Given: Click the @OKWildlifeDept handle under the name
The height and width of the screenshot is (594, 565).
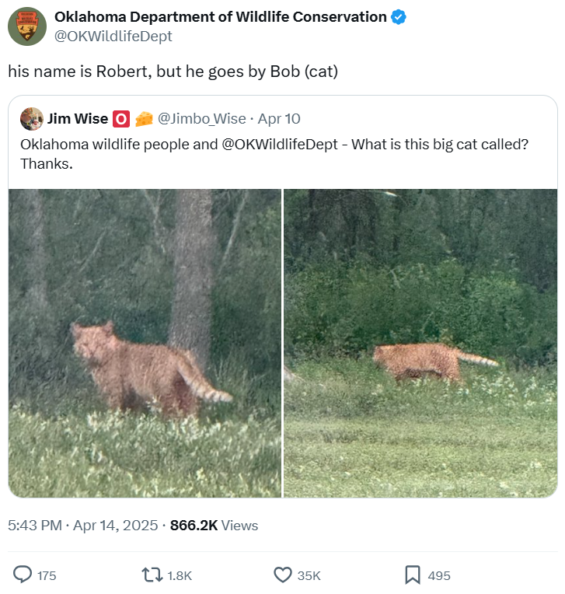Looking at the screenshot, I should coord(113,36).
